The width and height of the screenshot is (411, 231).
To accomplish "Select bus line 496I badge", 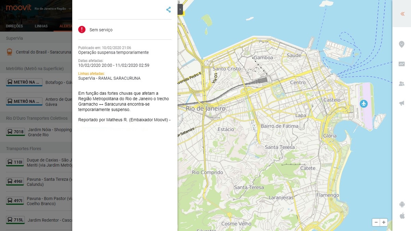I will [15, 181].
